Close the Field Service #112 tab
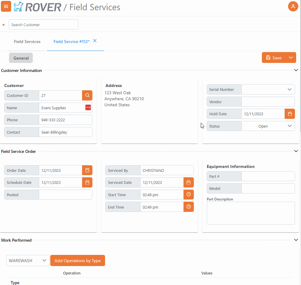The height and width of the screenshot is (285, 301). (x=95, y=41)
